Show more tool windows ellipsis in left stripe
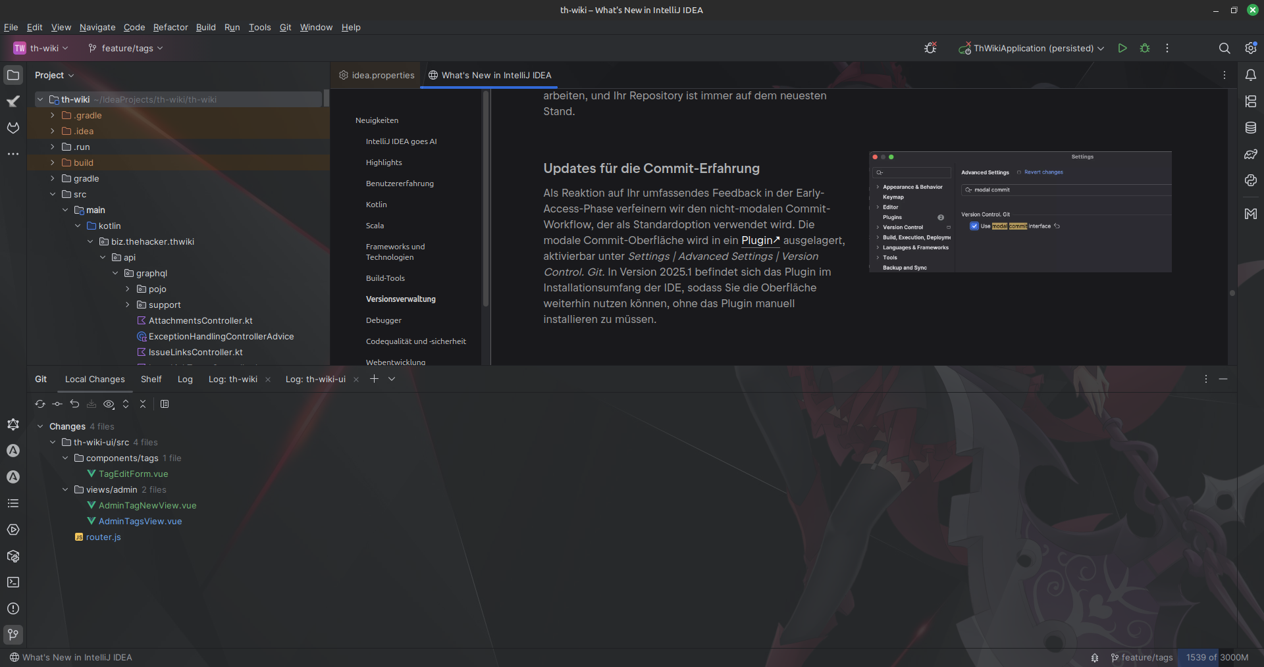1264x667 pixels. (x=13, y=154)
